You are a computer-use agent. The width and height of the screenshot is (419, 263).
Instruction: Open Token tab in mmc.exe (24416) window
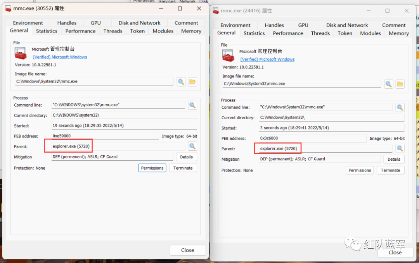(345, 33)
